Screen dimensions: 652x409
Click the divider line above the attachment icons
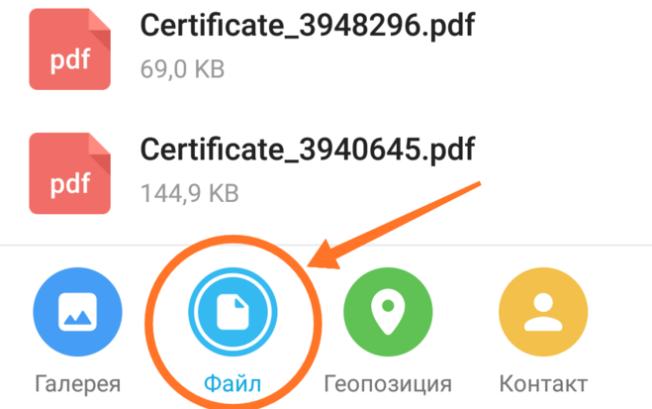pyautogui.click(x=326, y=246)
